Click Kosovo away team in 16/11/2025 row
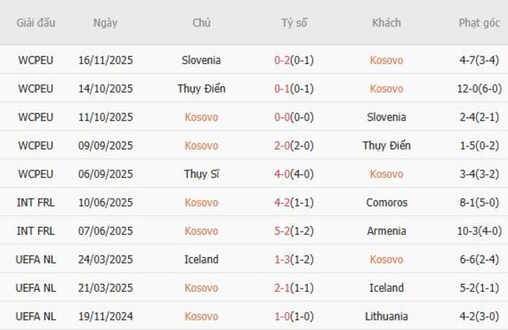508x330 pixels. pyautogui.click(x=386, y=60)
